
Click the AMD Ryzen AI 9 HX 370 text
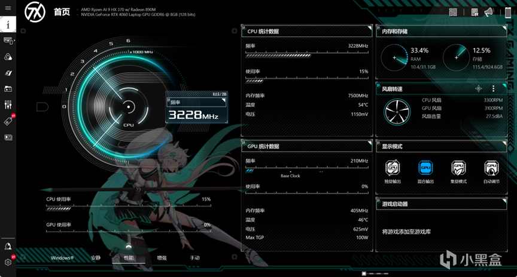tap(118, 10)
